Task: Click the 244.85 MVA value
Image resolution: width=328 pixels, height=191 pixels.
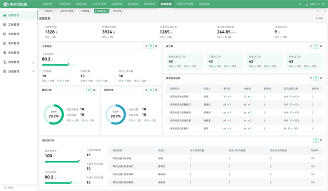Action: click(x=227, y=32)
